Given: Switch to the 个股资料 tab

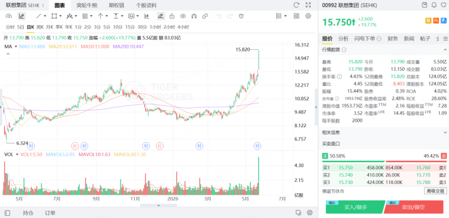Looking at the screenshot, I should coord(146,5).
